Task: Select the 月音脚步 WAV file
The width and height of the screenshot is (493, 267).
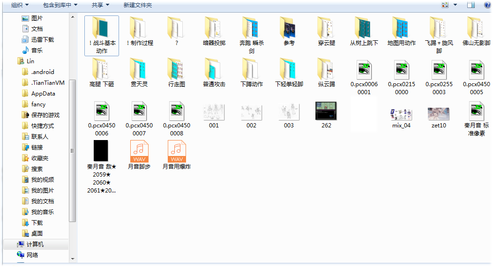Action: pyautogui.click(x=139, y=155)
